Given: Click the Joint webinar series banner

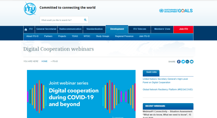Looking at the screenshot, I should [81, 94].
